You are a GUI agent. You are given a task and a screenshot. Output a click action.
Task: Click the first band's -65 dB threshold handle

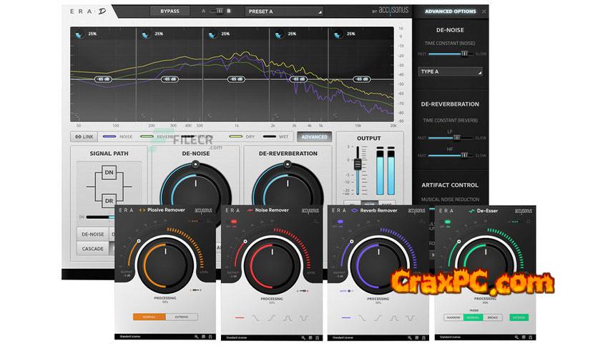(103, 79)
